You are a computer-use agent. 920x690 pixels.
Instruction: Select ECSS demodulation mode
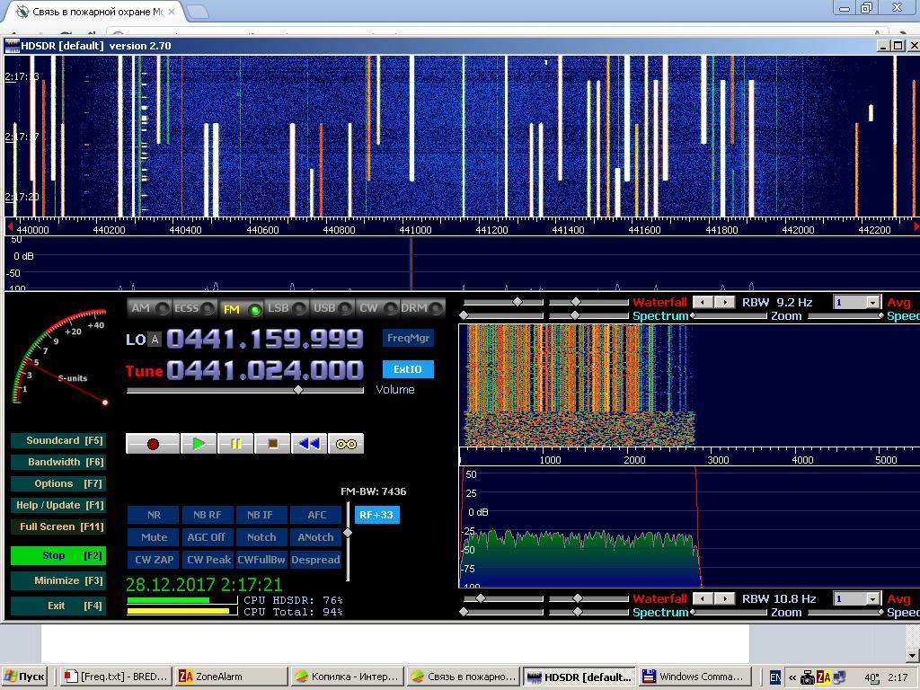click(x=195, y=308)
